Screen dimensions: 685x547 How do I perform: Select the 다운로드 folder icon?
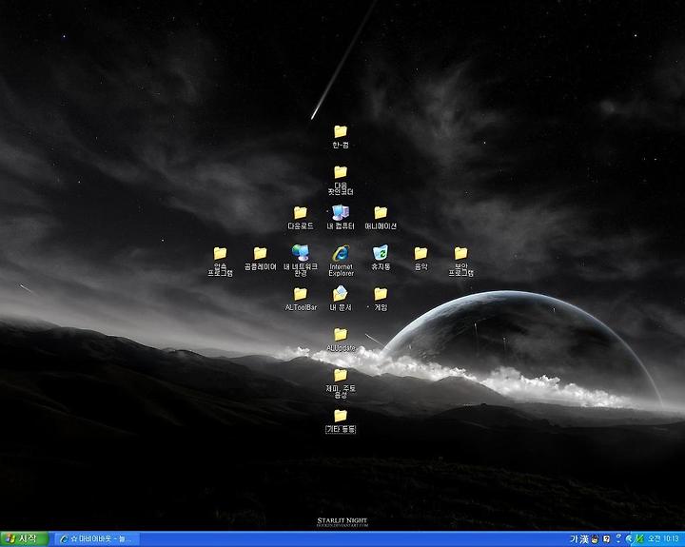click(x=300, y=218)
